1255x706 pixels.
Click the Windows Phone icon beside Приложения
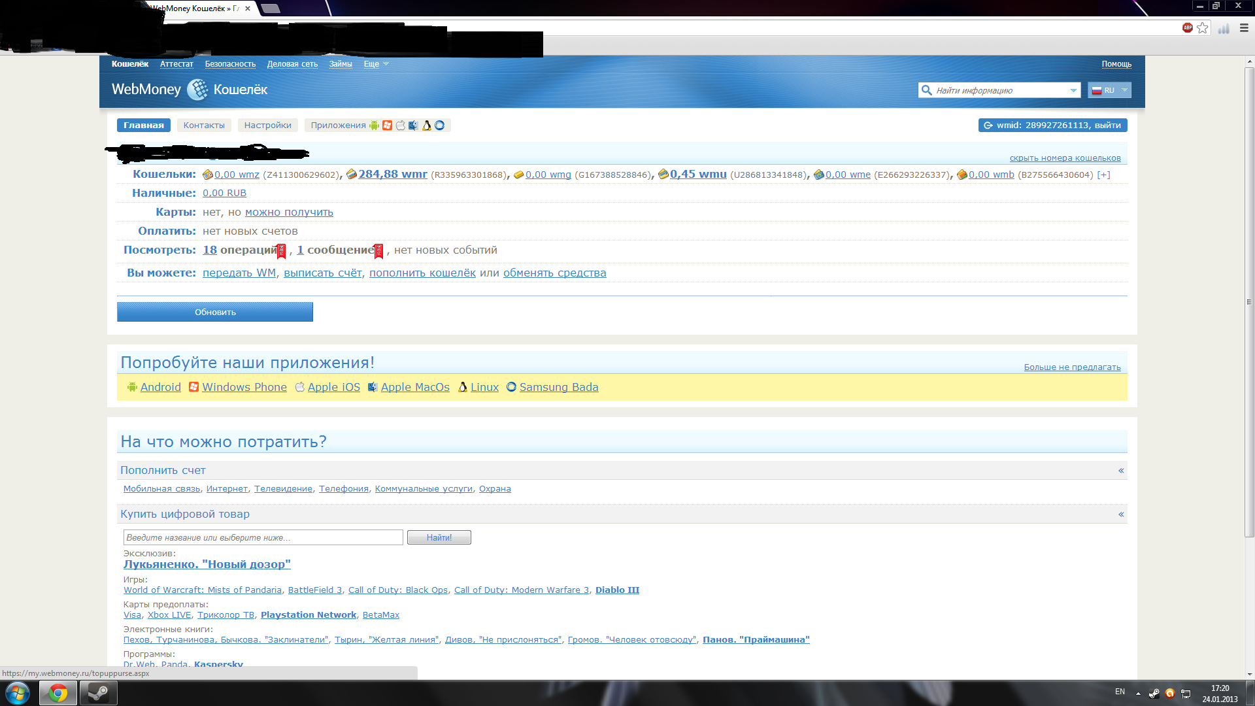pos(387,126)
